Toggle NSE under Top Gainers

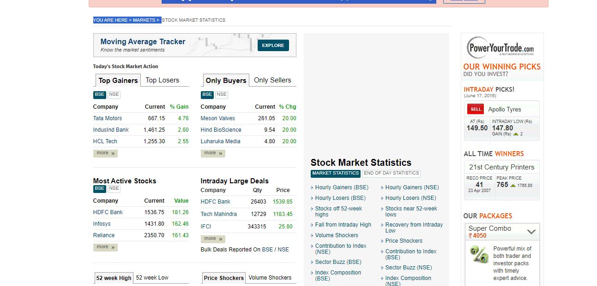(114, 94)
